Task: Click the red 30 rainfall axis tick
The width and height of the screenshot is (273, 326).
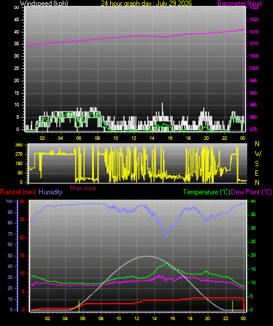Action: pos(22,201)
